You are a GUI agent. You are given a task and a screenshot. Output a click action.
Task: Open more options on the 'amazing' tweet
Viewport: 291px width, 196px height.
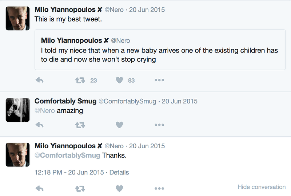pyautogui.click(x=159, y=125)
